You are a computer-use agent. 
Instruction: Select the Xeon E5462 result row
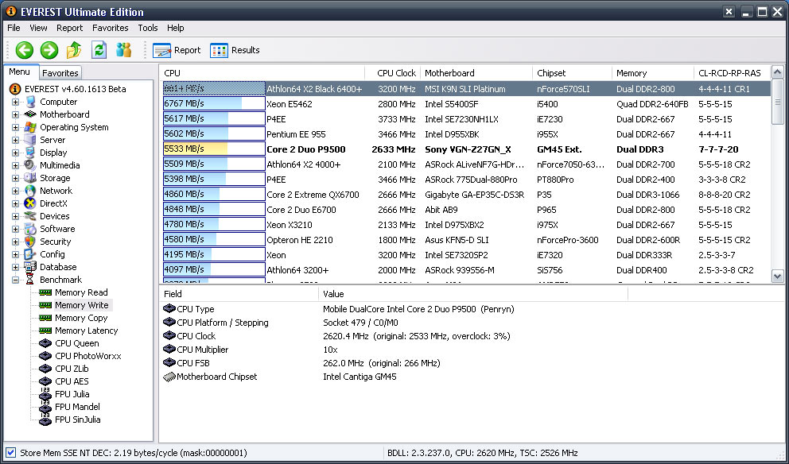[x=466, y=104]
